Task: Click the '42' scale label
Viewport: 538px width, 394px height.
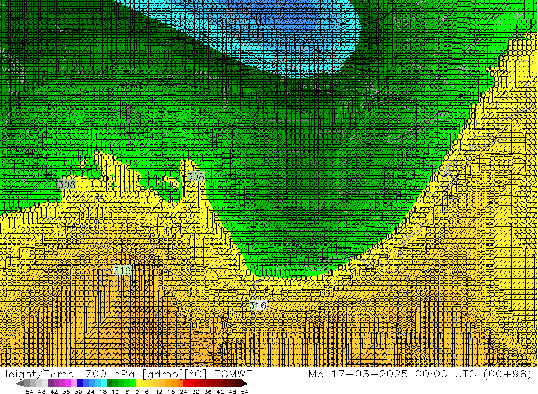Action: pos(220,392)
